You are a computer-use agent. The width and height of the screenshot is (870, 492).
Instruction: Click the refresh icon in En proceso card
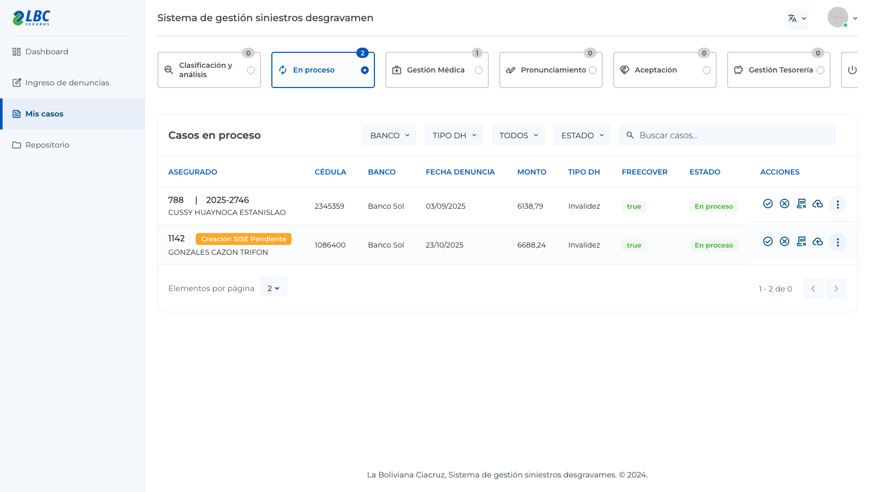point(283,70)
